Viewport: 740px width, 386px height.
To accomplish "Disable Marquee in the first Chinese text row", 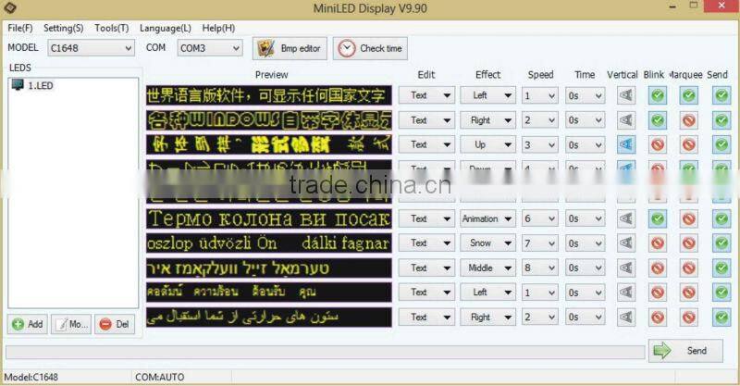I will point(689,95).
